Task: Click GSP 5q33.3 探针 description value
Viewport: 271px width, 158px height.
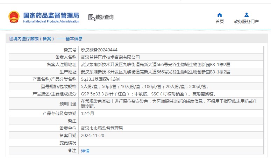Action: (149, 94)
